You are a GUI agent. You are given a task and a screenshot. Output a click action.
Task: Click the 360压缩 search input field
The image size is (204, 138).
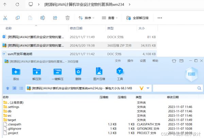click(x=175, y=88)
